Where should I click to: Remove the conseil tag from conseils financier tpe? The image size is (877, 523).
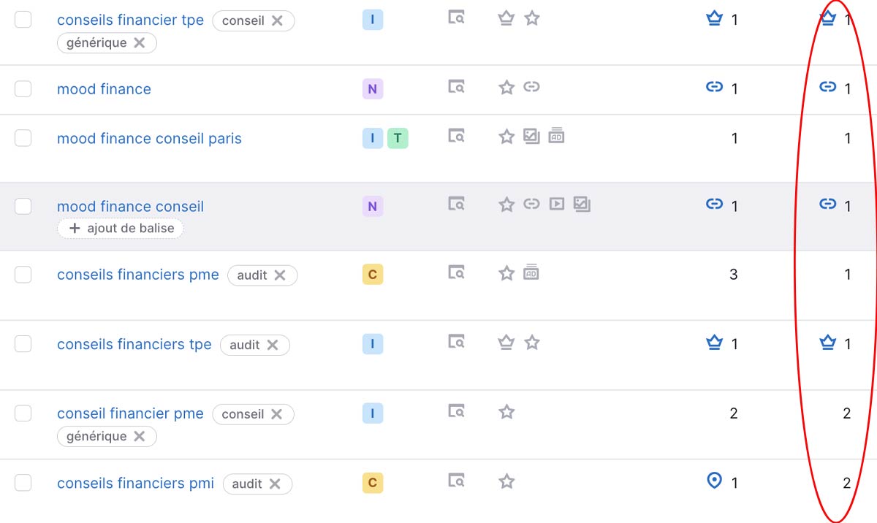(277, 20)
